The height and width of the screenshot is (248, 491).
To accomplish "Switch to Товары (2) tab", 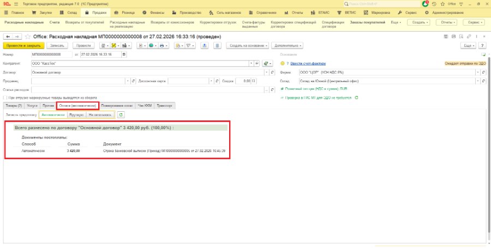I will [14, 106].
